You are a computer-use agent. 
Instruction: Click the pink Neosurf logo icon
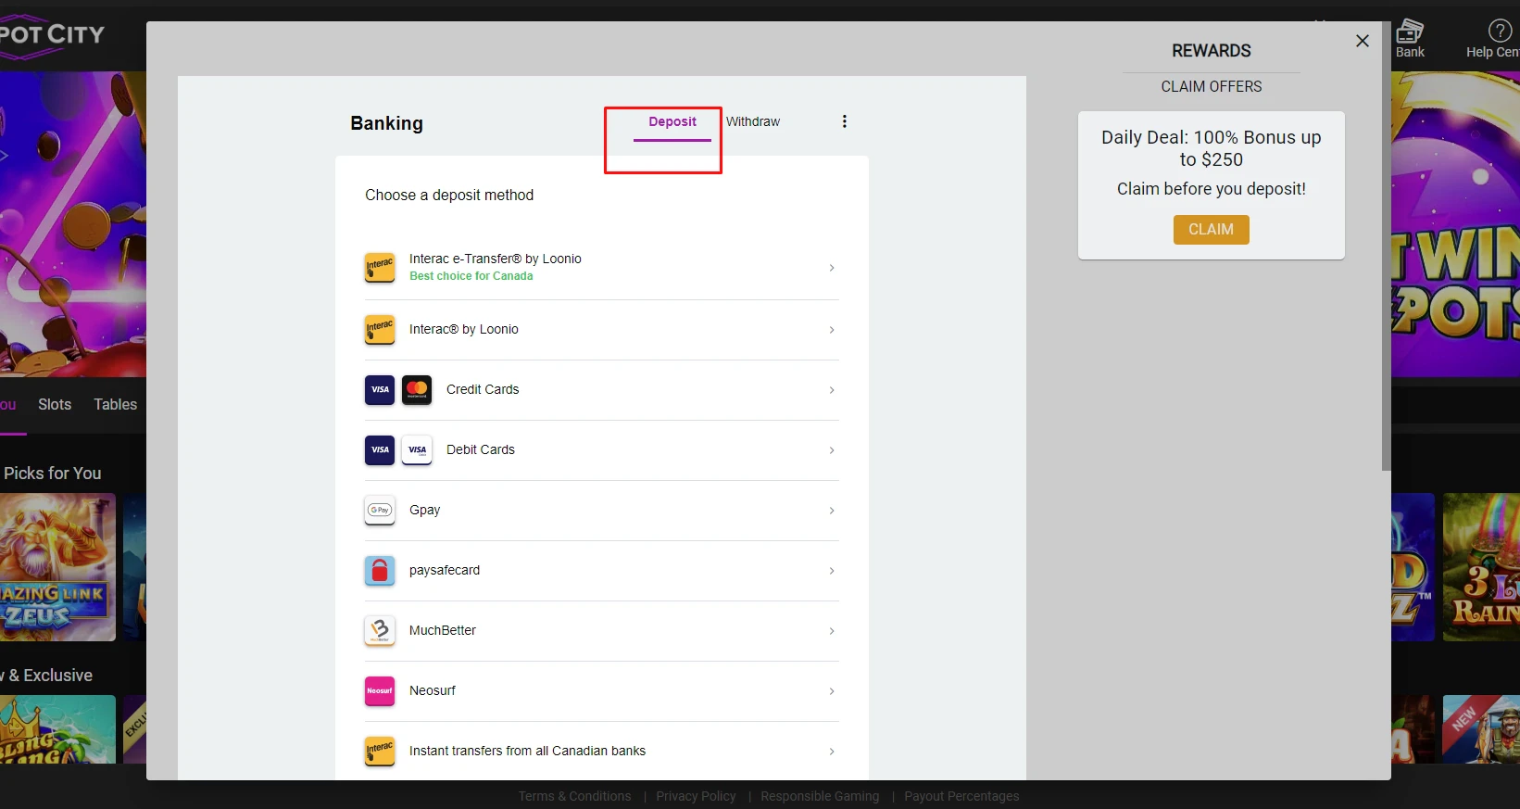click(x=380, y=690)
